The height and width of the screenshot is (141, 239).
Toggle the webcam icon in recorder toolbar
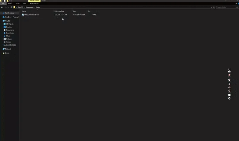229,91
